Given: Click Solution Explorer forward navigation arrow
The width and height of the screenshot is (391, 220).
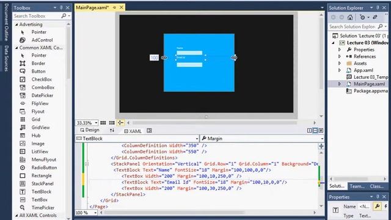Looking at the screenshot, I should tap(342, 17).
